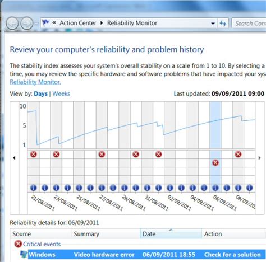Expand the arrow after Action Center breadcrumb
Screen dimensions: 266x262
click(x=102, y=23)
